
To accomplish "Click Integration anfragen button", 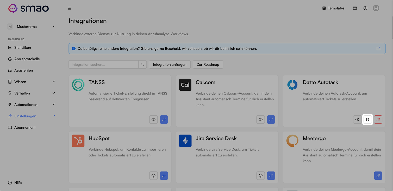I will (x=170, y=64).
